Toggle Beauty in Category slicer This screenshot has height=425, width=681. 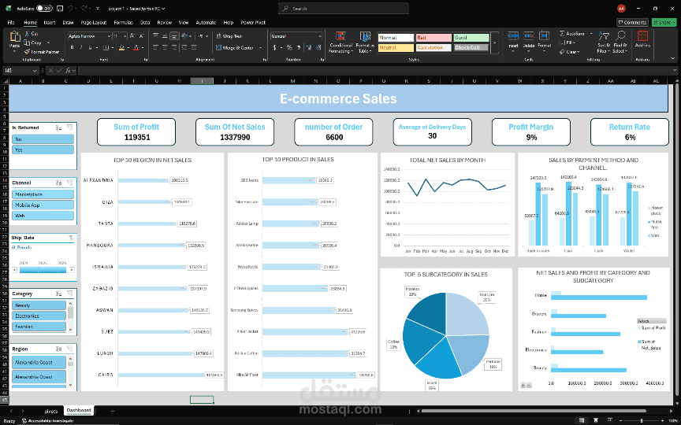(39, 305)
